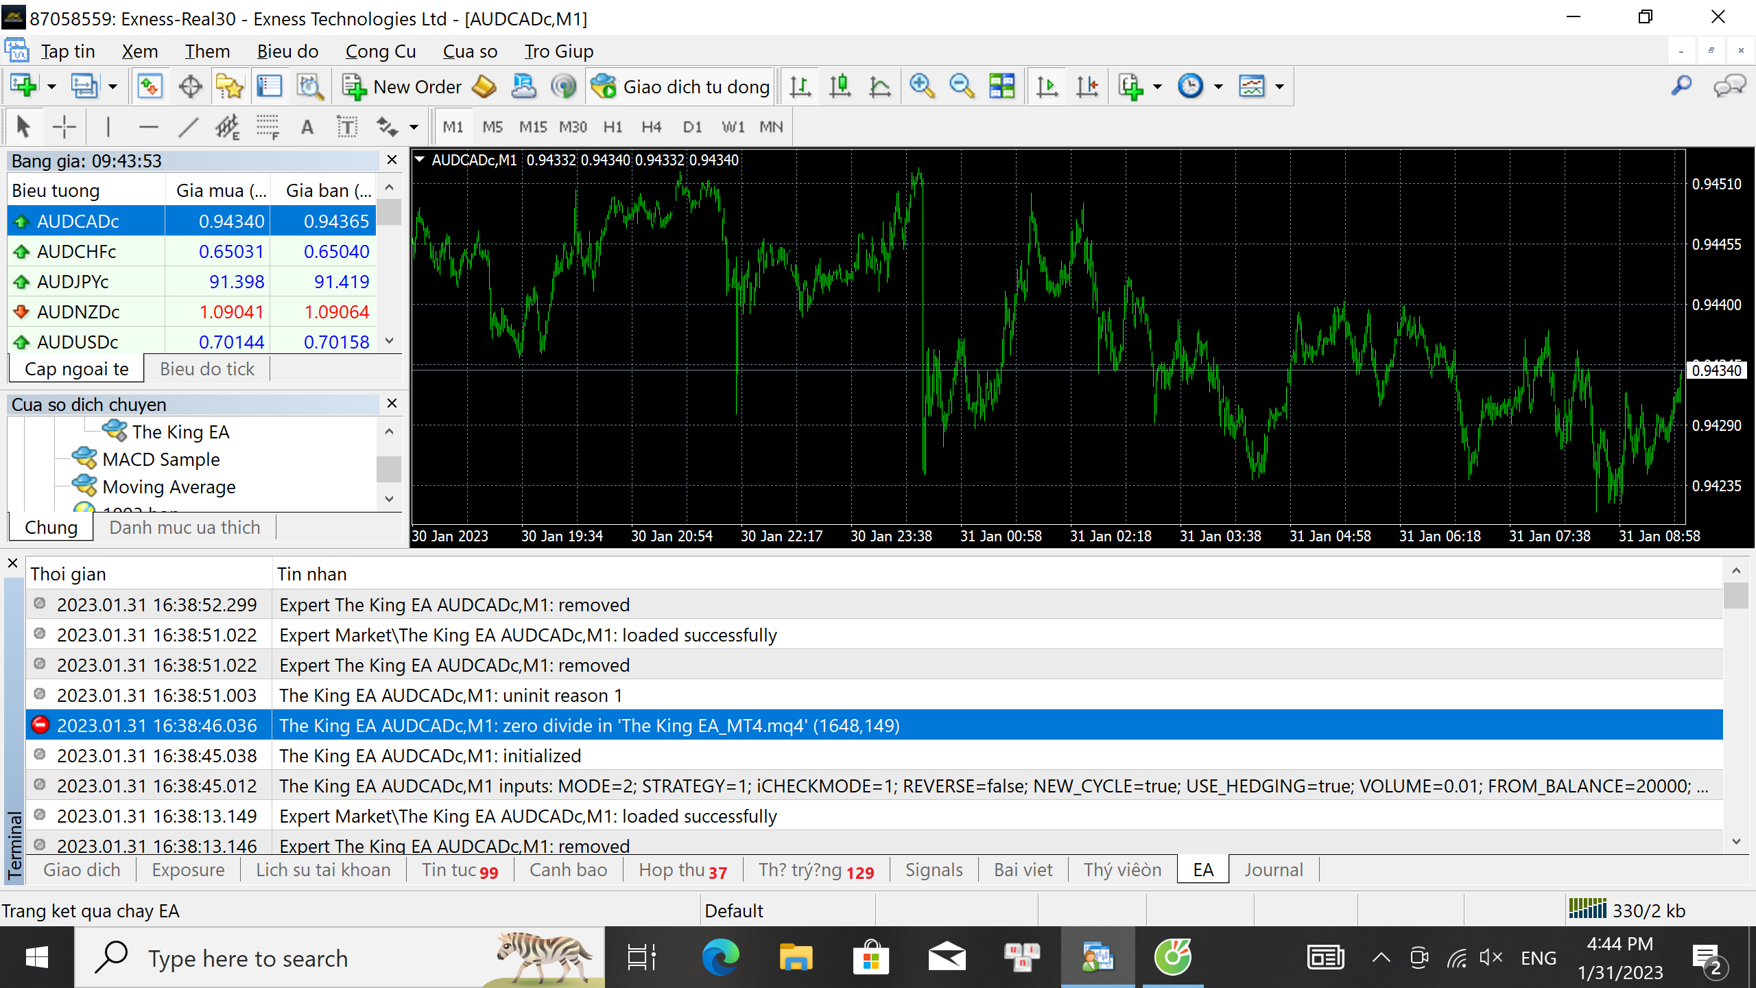Toggle the Giao dich tu dong auto trading button
The width and height of the screenshot is (1756, 988).
pos(681,87)
